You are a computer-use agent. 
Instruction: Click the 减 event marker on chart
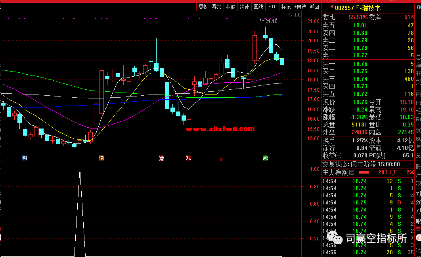click(x=265, y=158)
